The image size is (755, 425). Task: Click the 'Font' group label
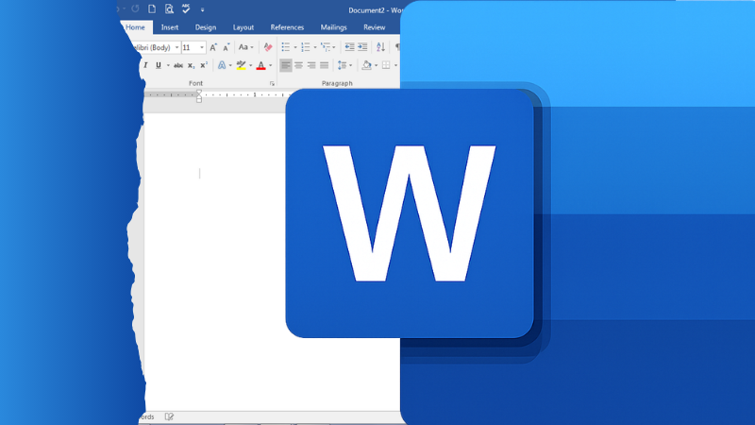[x=195, y=83]
